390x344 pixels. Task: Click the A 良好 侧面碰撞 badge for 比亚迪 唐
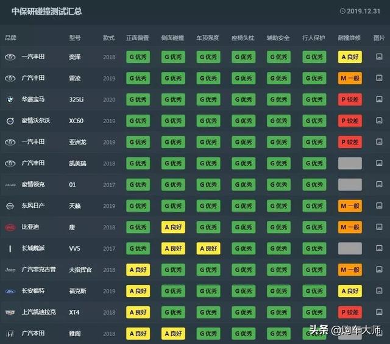(173, 228)
